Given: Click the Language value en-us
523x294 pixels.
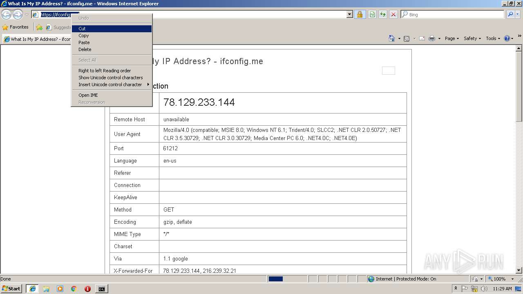Looking at the screenshot, I should [170, 160].
